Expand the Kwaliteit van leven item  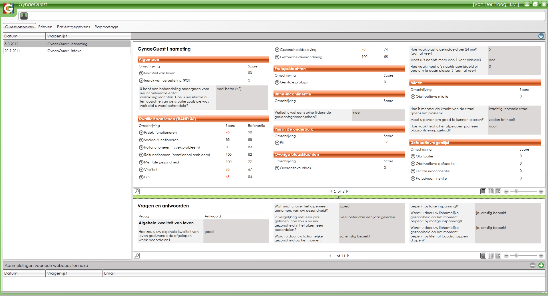(x=141, y=73)
